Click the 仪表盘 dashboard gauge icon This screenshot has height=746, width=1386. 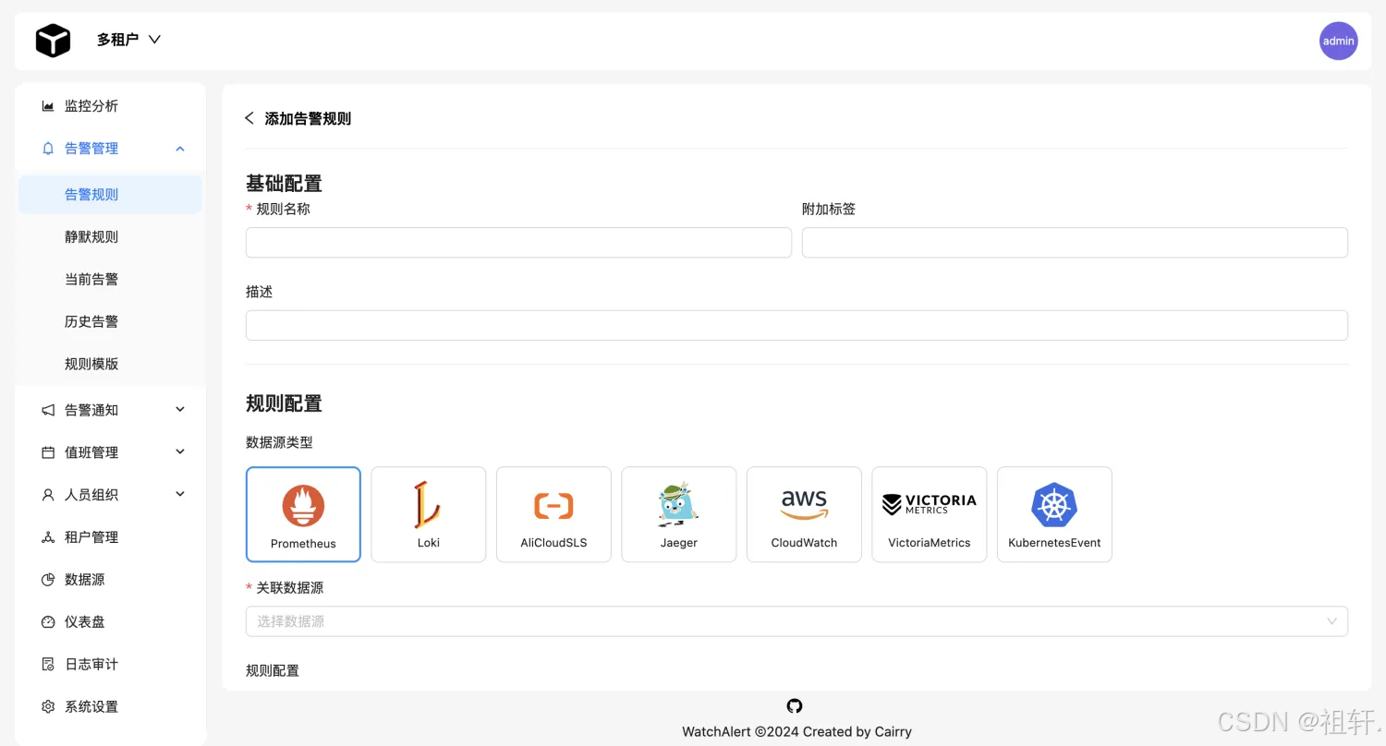tap(48, 622)
